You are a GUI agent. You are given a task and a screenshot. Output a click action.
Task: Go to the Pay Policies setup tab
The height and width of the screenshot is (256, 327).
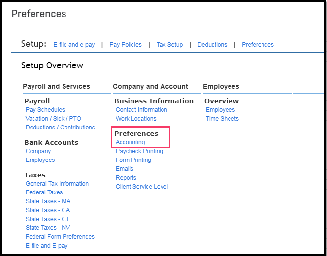pos(126,45)
